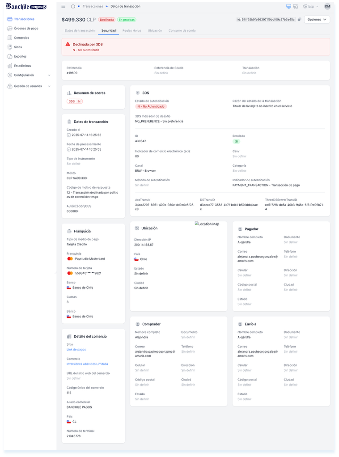Expand the Configuración sidebar menu

[x=29, y=75]
